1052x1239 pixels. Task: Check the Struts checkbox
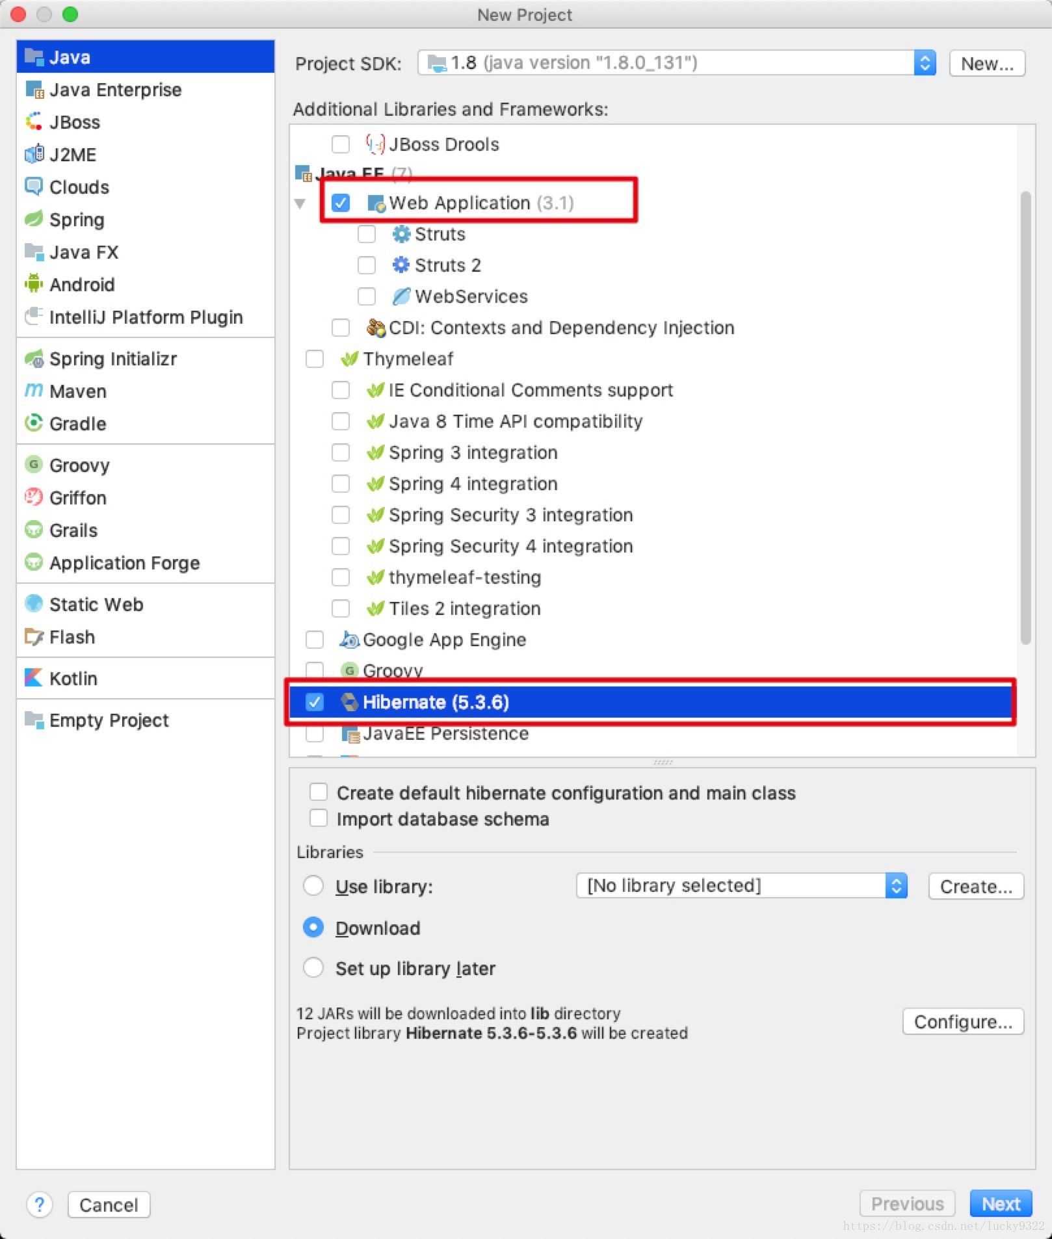367,234
